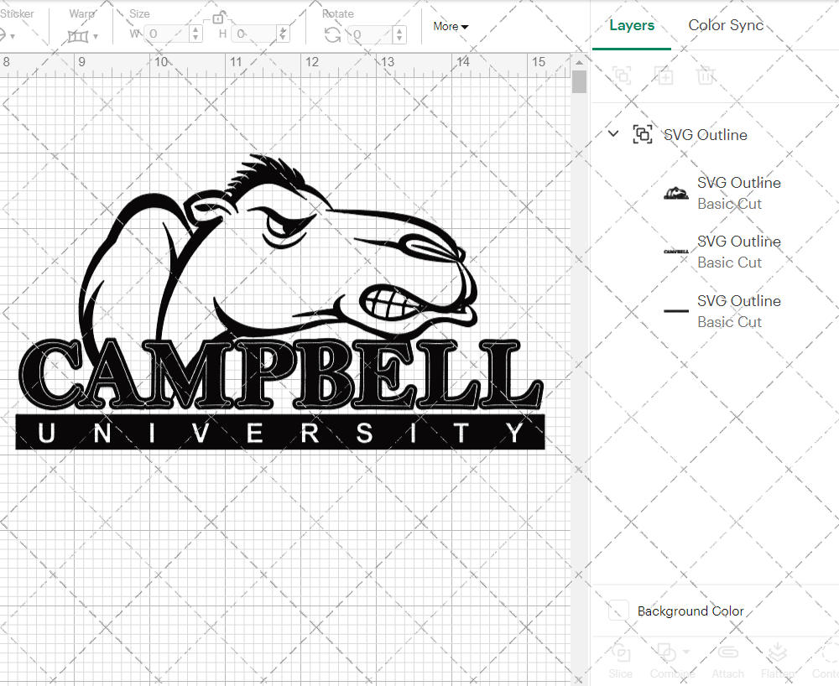
Task: Open the Attach tool
Action: (727, 662)
